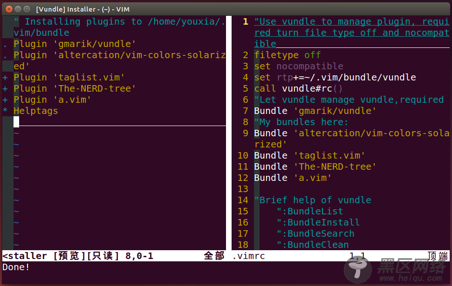The image size is (452, 286).
Task: Click comment '"Let vundle manage vundle,required'
Action: click(349, 100)
